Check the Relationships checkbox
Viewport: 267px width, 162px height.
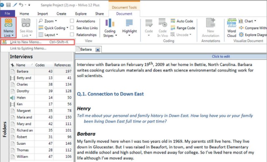72,34
